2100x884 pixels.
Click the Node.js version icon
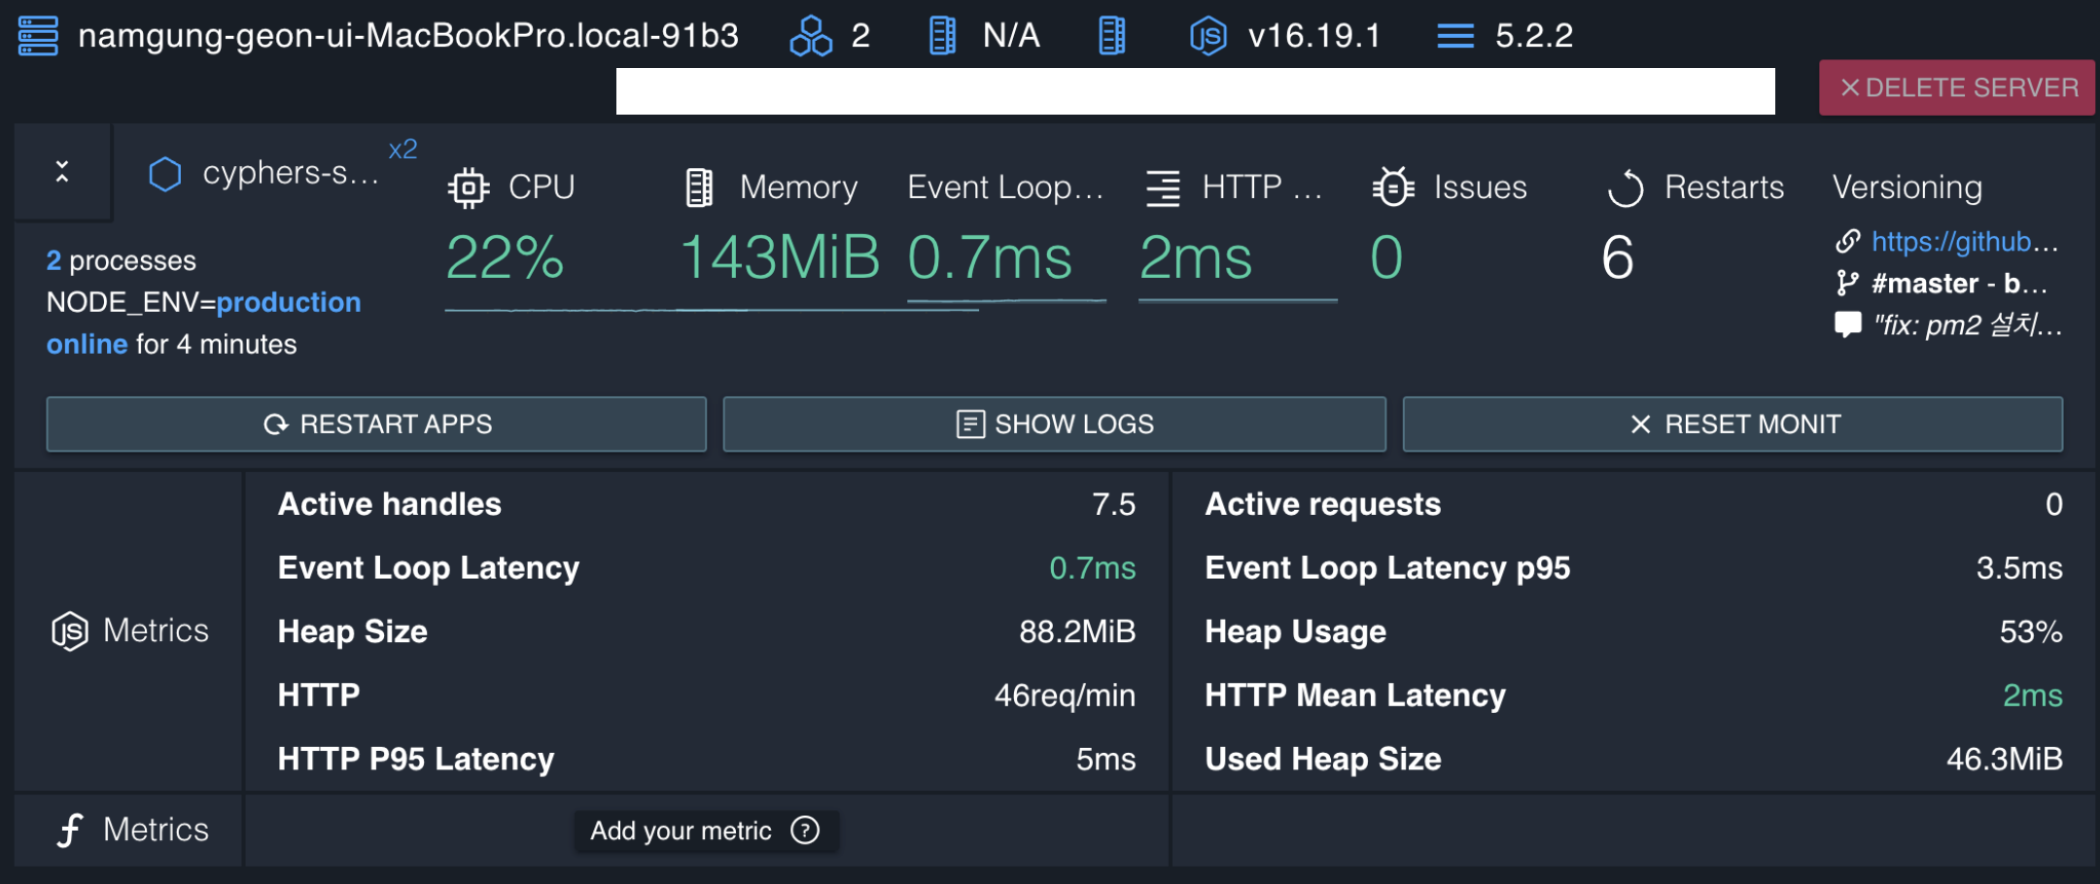pyautogui.click(x=1207, y=36)
